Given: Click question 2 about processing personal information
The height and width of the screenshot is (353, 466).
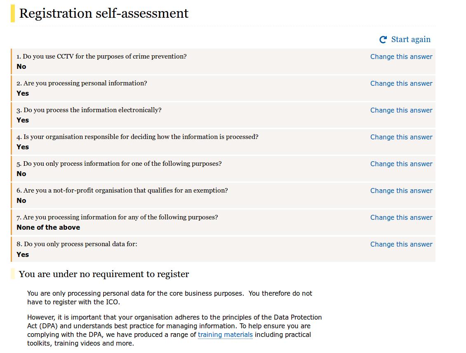Looking at the screenshot, I should (82, 83).
